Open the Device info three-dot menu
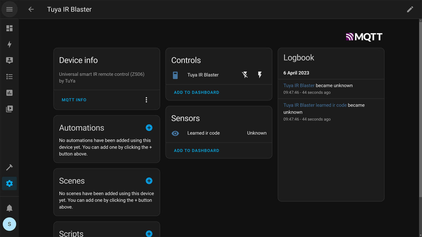 pos(146,100)
